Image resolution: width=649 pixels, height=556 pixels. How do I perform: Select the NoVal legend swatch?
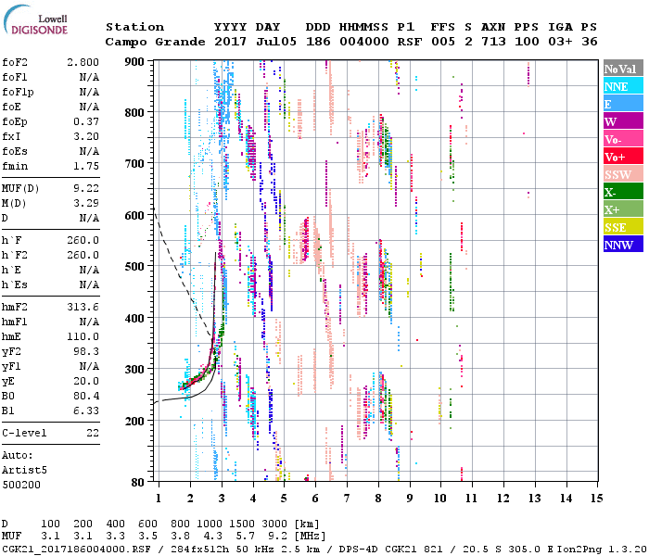tap(623, 69)
